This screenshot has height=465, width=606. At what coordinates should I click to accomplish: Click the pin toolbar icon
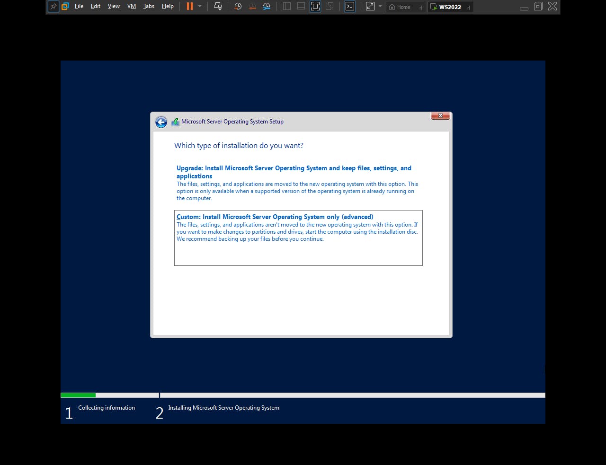click(x=53, y=7)
